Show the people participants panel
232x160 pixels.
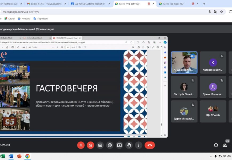225,145
